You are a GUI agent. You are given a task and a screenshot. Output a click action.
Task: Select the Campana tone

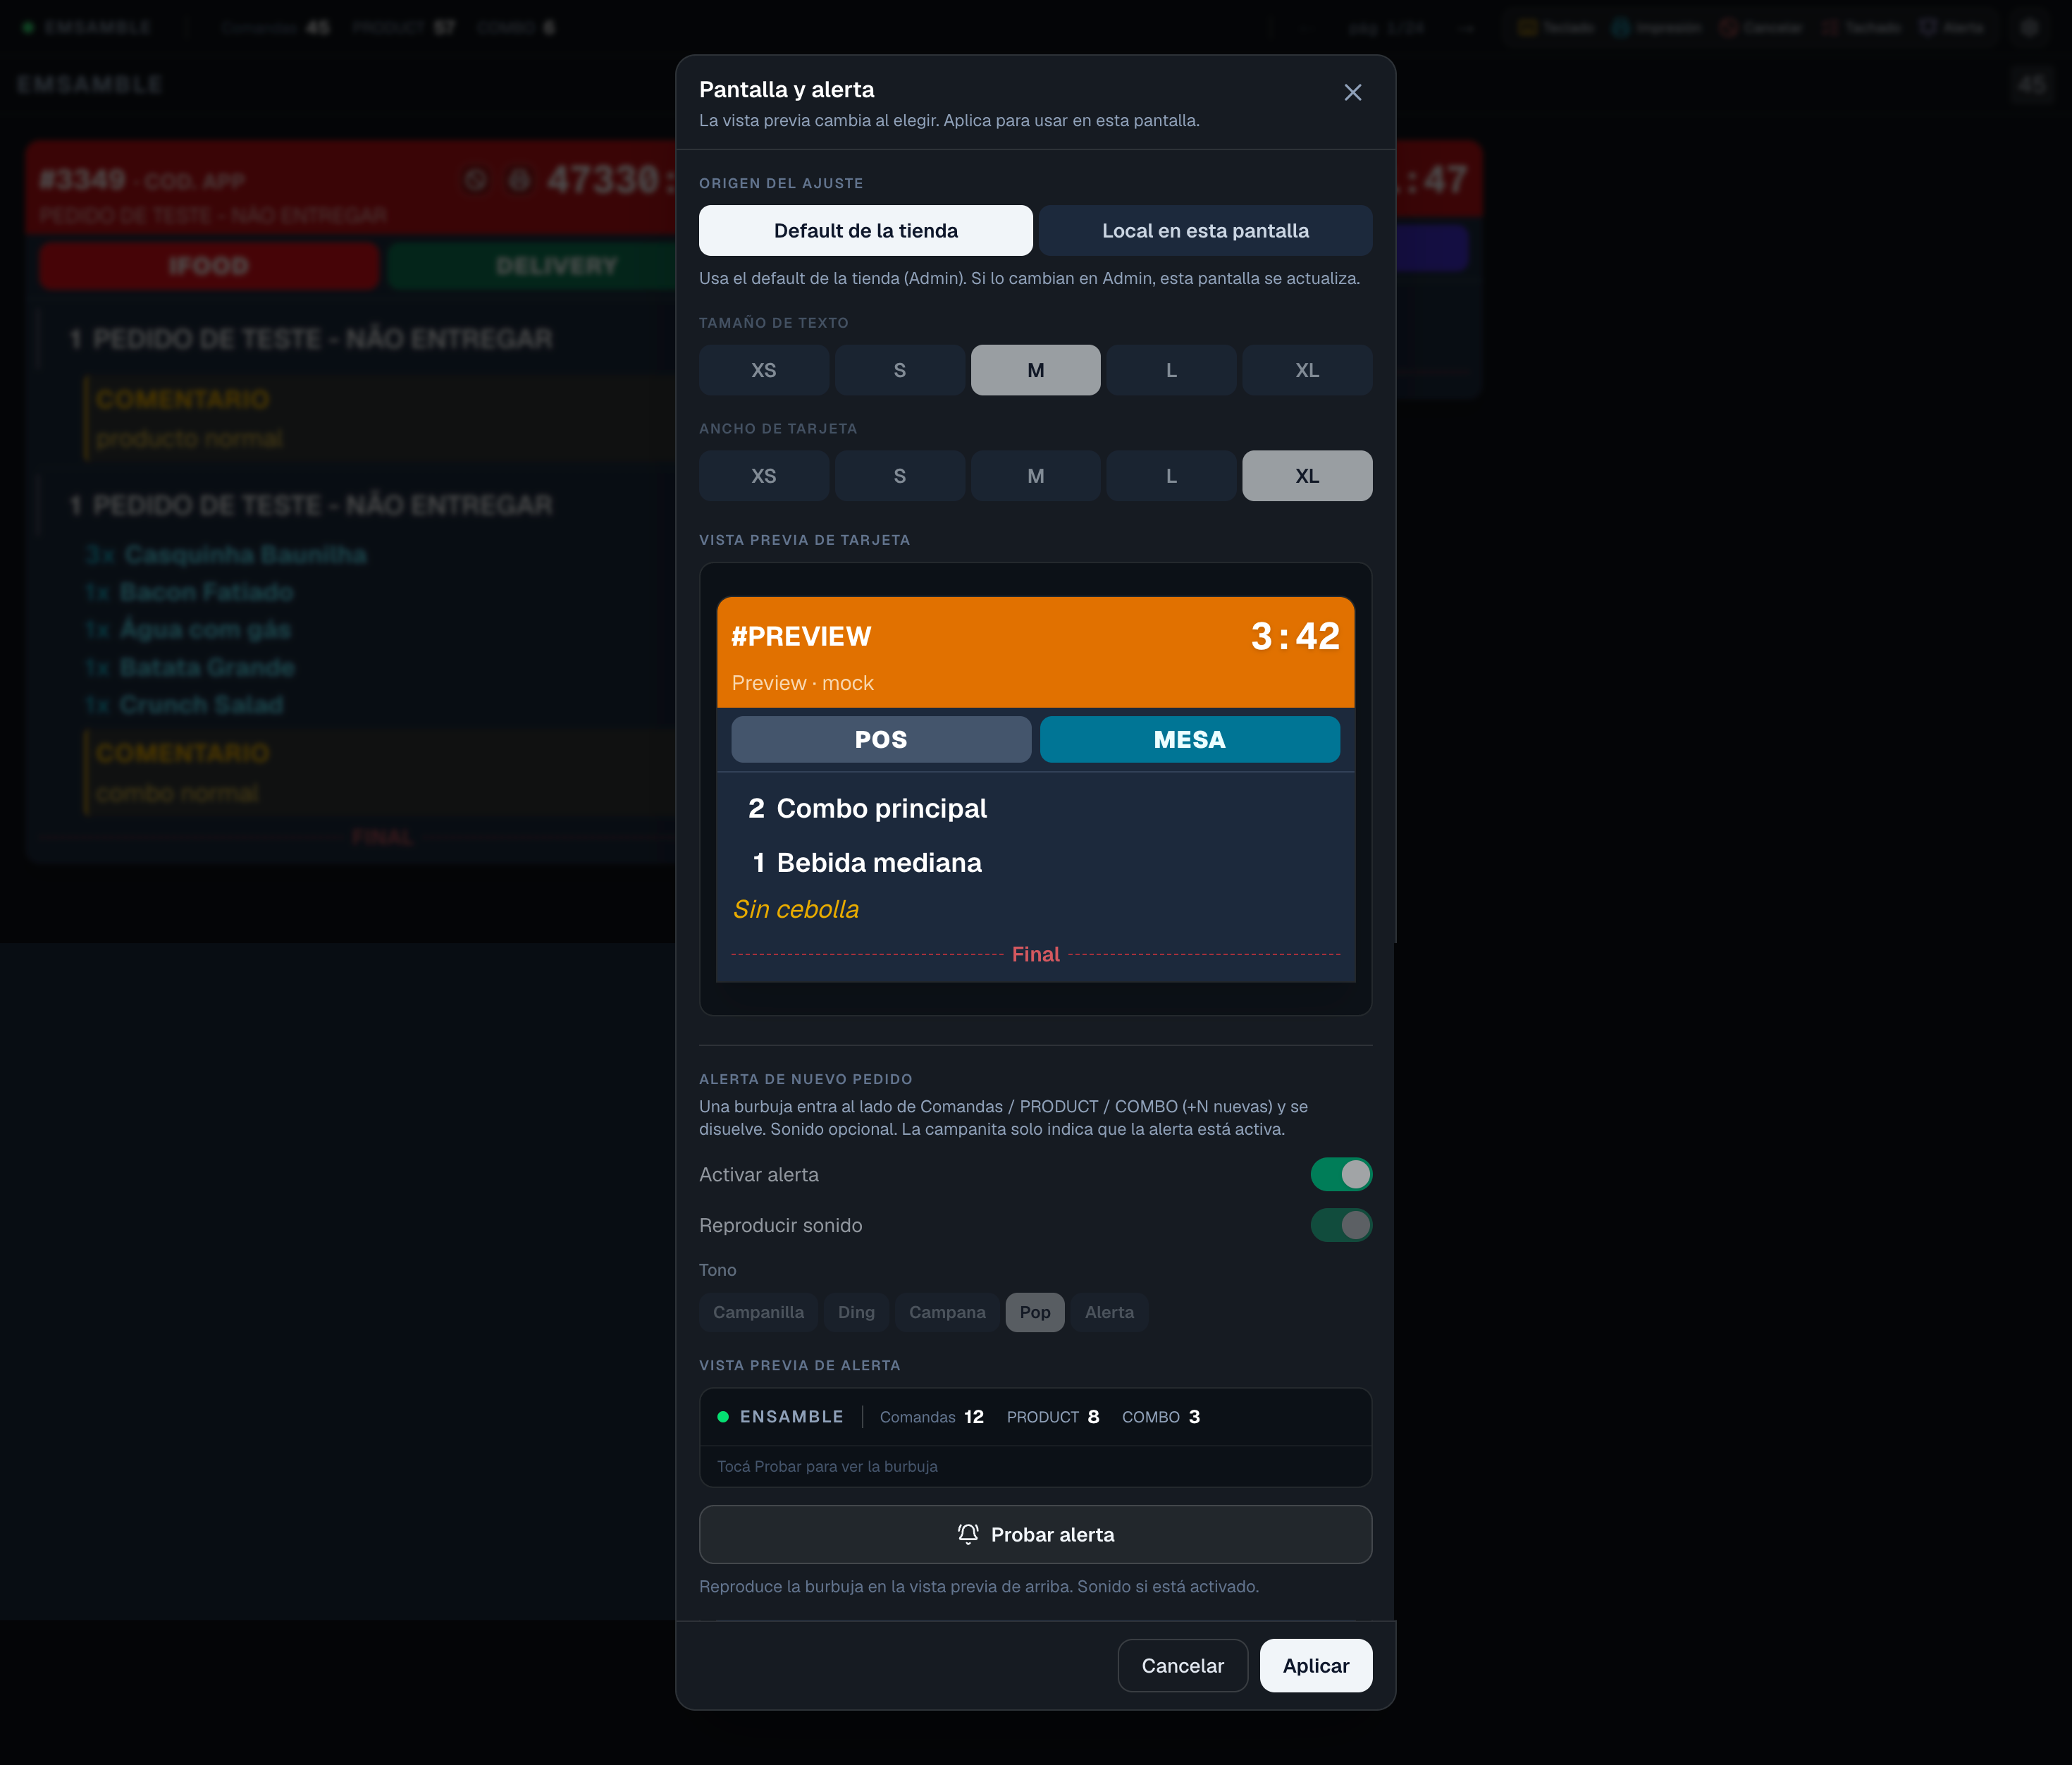(x=947, y=1312)
